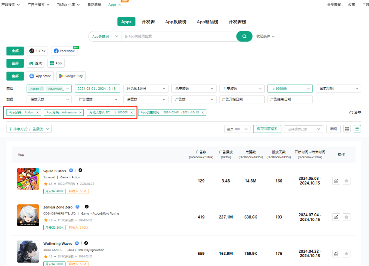The width and height of the screenshot is (369, 266).
Task: Open the 评论数&评分 dropdown
Action: tap(146, 89)
